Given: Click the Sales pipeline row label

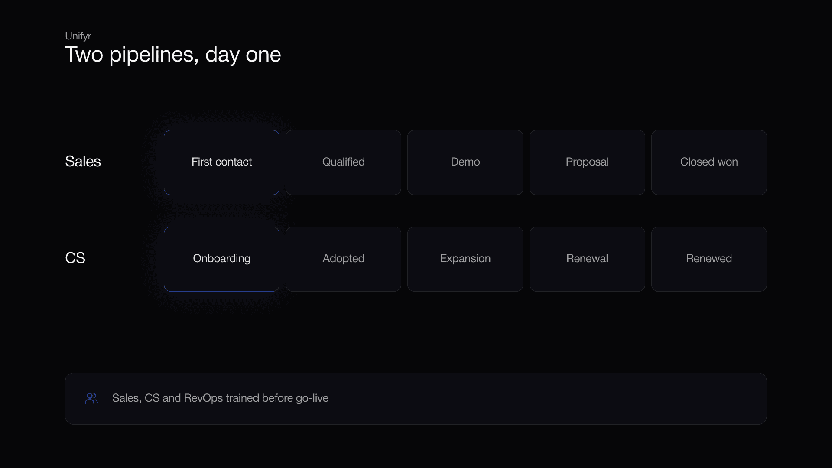Looking at the screenshot, I should point(83,162).
